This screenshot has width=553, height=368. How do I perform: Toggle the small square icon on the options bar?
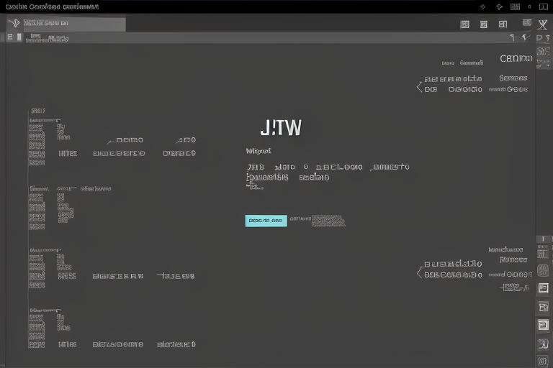point(9,37)
